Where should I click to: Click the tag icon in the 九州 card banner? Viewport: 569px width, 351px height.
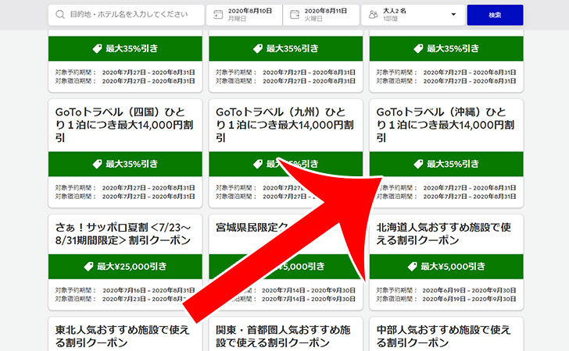click(258, 164)
